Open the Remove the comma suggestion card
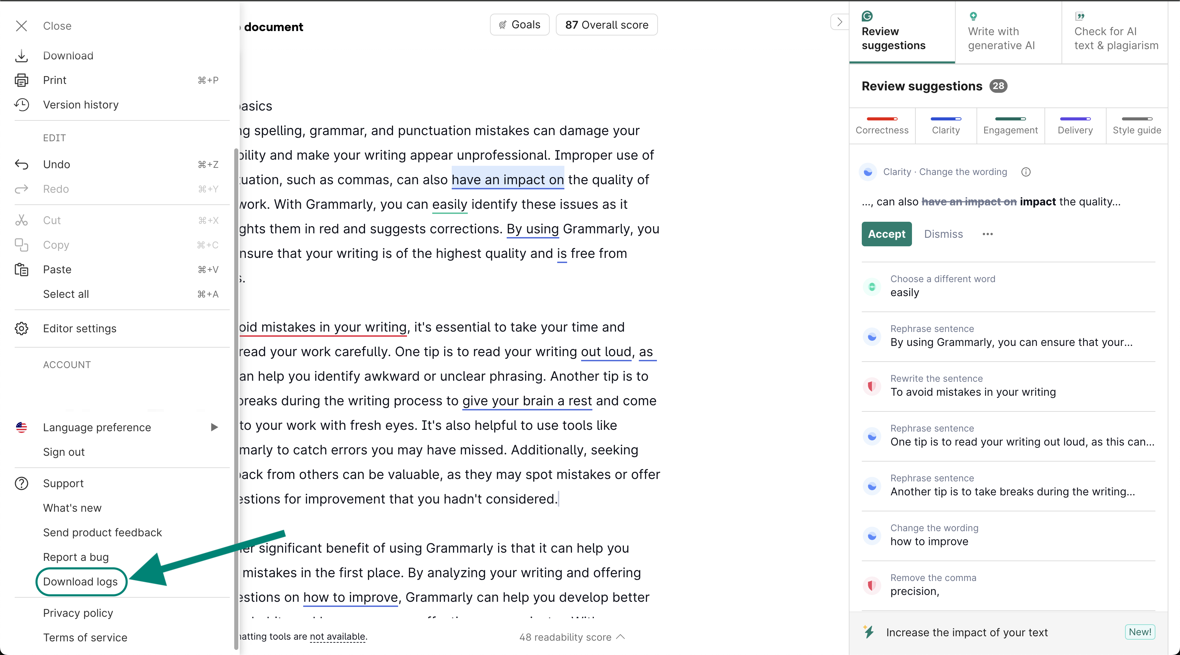This screenshot has height=655, width=1180. pyautogui.click(x=1008, y=584)
